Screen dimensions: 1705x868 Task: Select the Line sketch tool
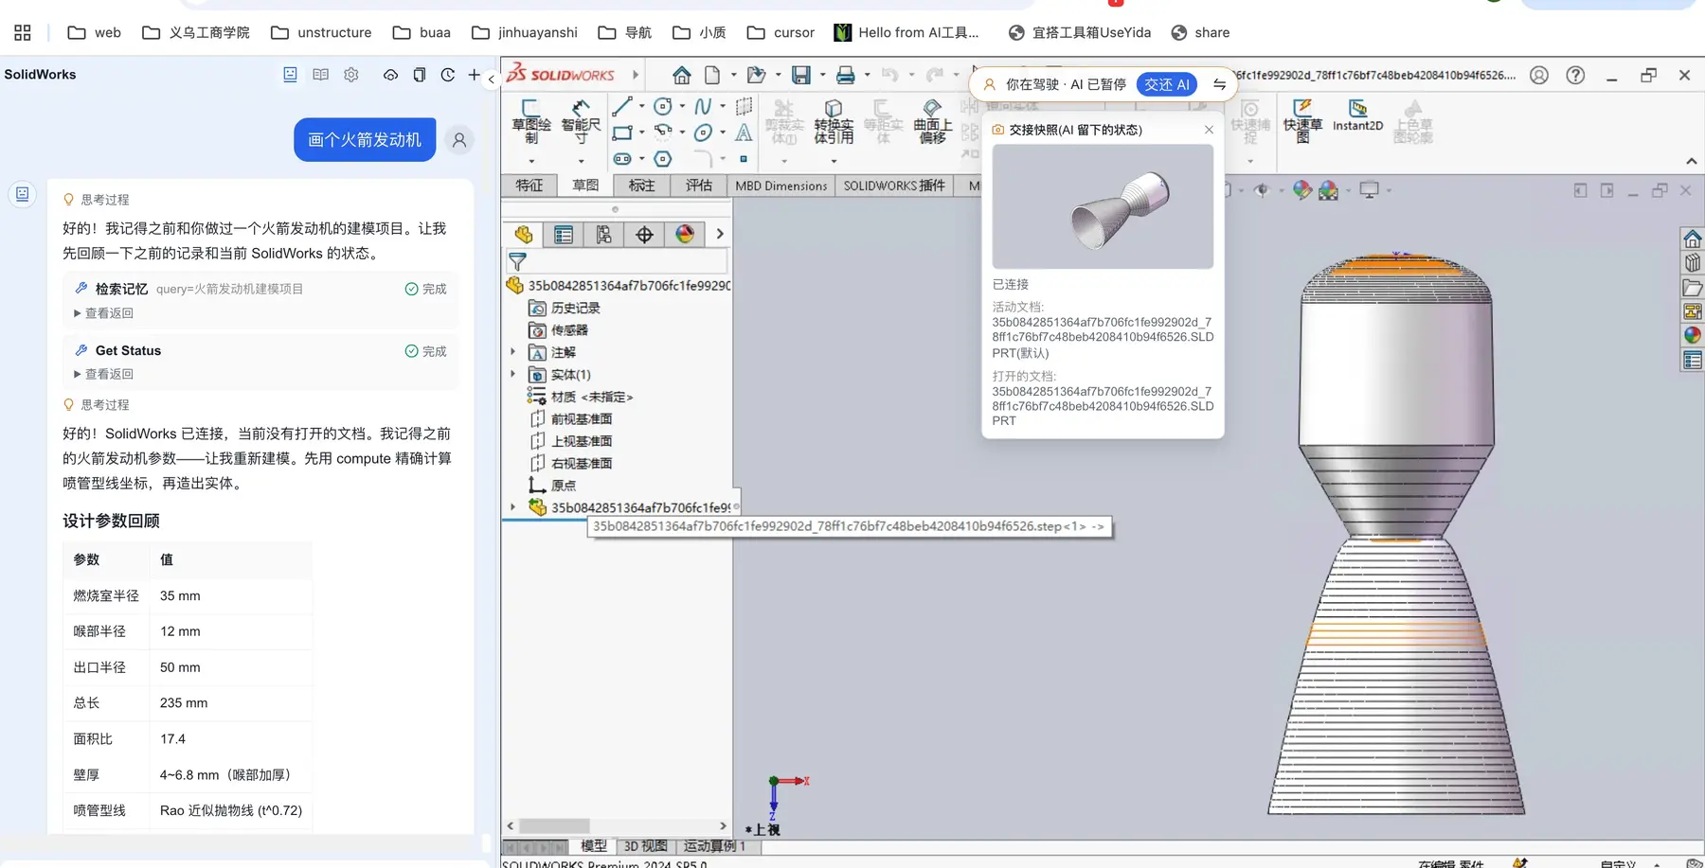click(622, 106)
